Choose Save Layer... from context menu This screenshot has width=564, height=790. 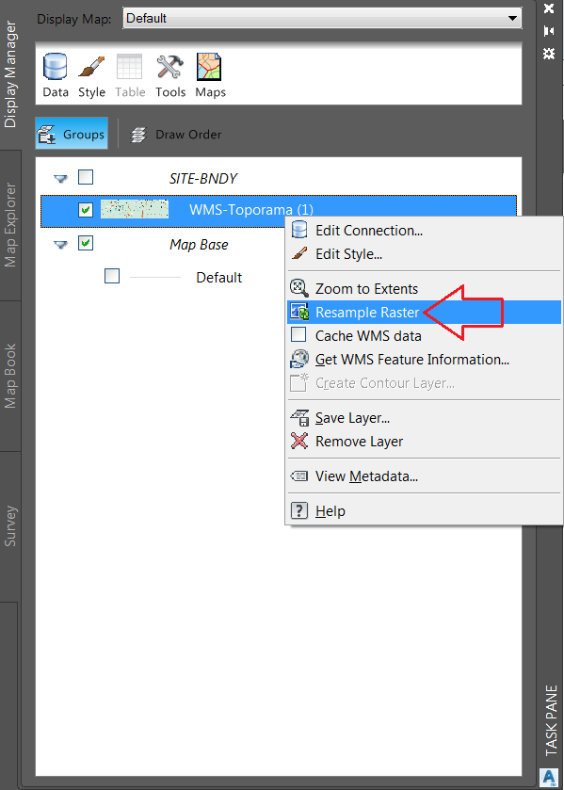click(424, 418)
